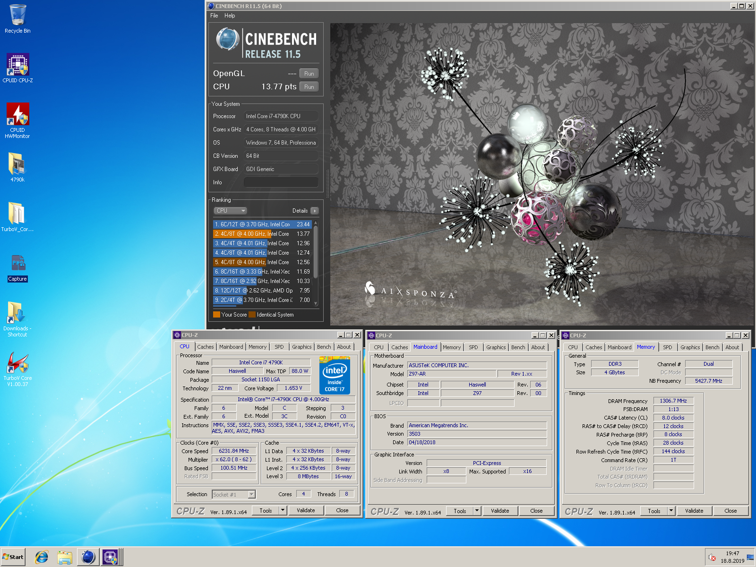756x567 pixels.
Task: Open Socket #1 selection dropdown
Action: [234, 494]
